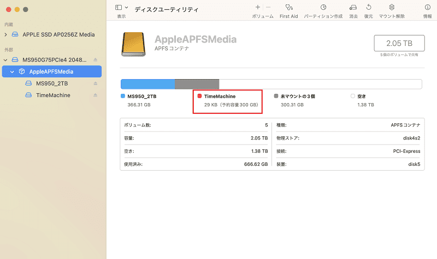This screenshot has width=437, height=259.
Task: Add a volume with the plus icon
Action: coord(258,7)
